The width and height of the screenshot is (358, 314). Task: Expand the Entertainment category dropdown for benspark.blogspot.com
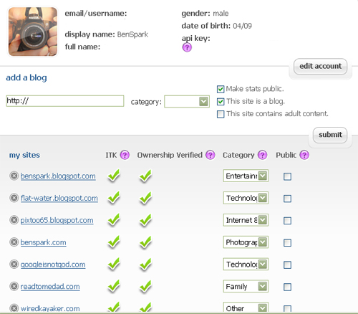tap(246, 176)
